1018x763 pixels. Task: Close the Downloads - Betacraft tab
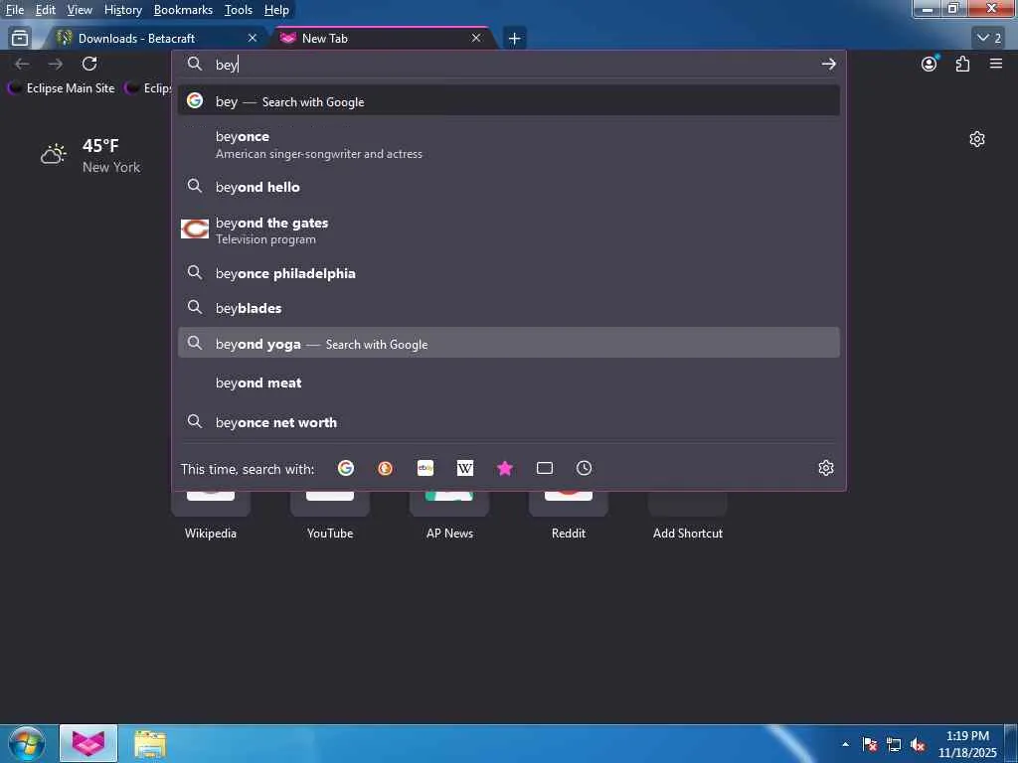coord(253,39)
